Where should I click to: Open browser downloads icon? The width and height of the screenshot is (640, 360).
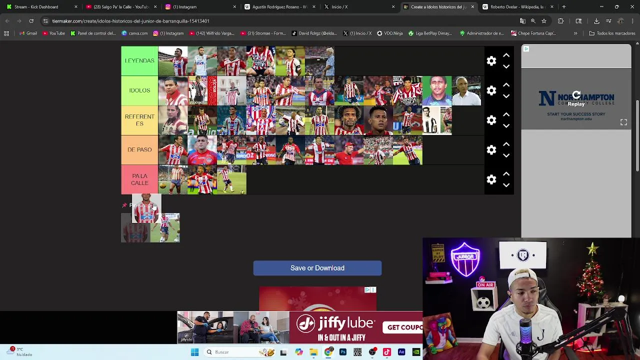(596, 21)
